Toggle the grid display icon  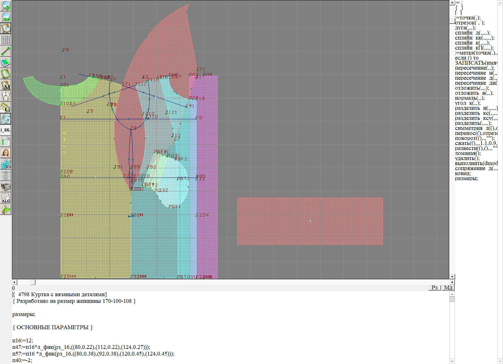coord(6,40)
